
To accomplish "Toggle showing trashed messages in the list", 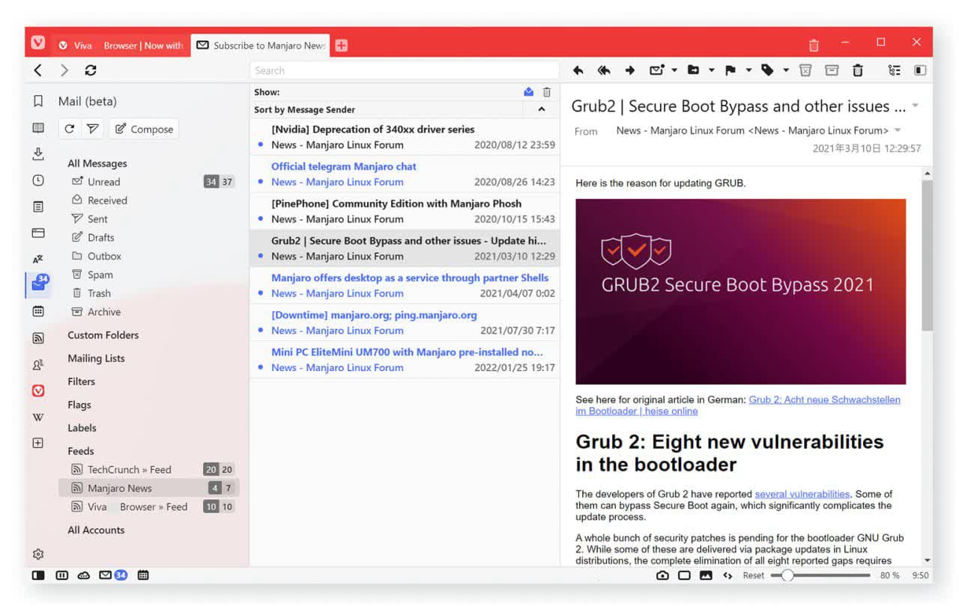I will pos(547,92).
